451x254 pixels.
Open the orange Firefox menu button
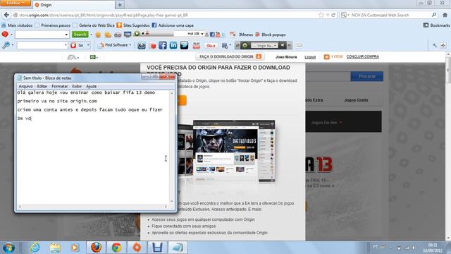[x=16, y=3]
